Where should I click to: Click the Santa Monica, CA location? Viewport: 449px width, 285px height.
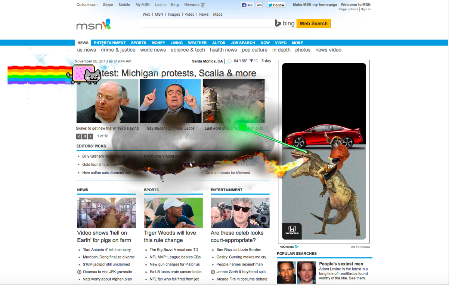tap(207, 61)
